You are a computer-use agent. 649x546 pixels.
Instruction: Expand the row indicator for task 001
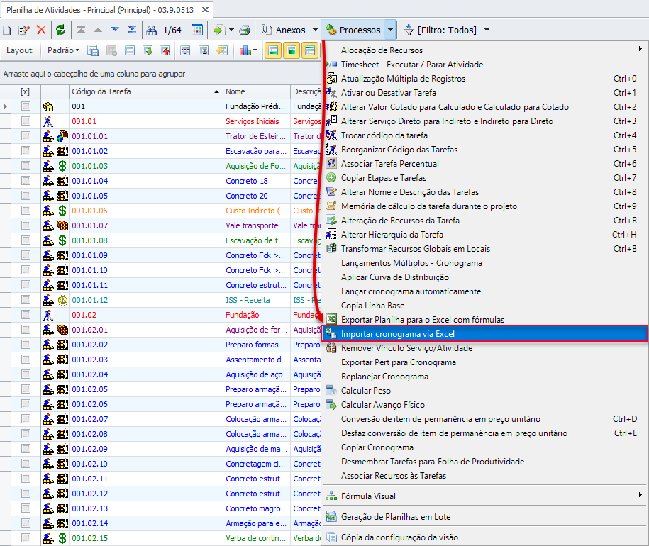pos(6,106)
